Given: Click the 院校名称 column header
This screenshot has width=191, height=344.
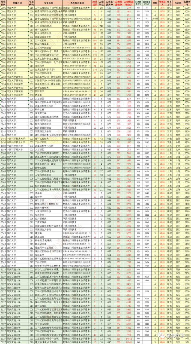Looking at the screenshot, I should pyautogui.click(x=17, y=3).
